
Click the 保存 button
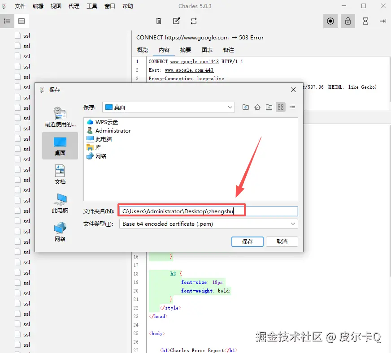248,241
